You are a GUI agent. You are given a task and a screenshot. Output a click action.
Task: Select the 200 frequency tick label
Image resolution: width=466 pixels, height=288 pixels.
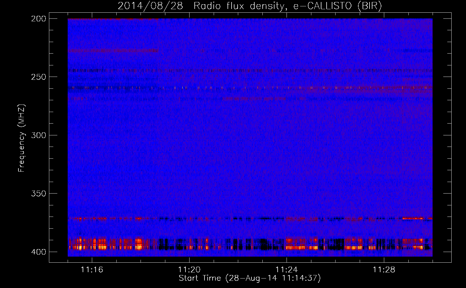coord(39,19)
